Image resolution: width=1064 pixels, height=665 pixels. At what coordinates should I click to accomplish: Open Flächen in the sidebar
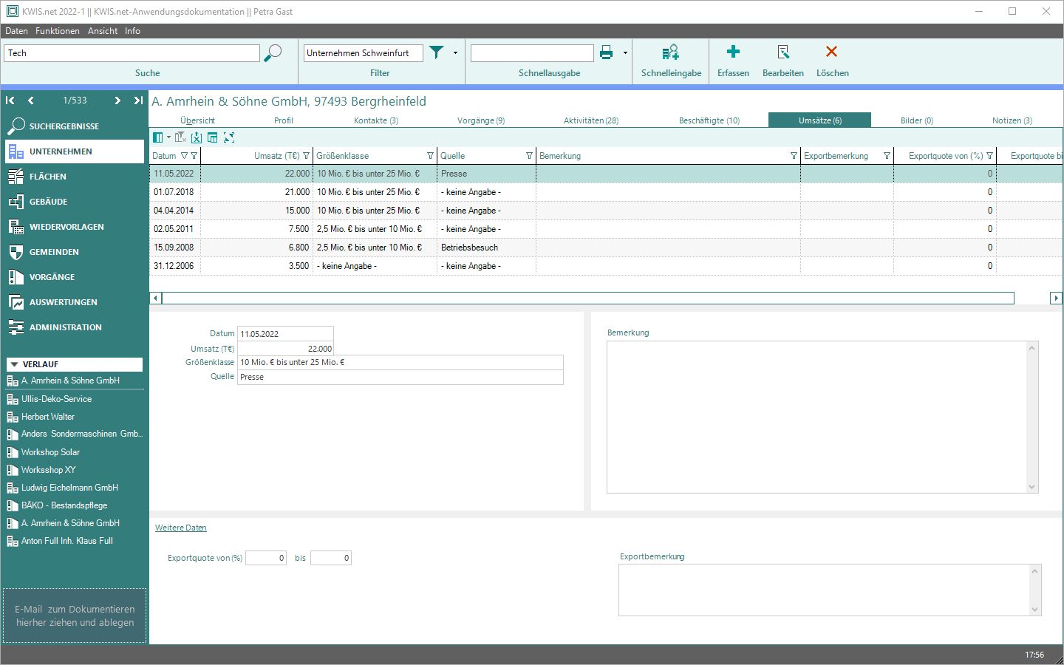pos(75,177)
